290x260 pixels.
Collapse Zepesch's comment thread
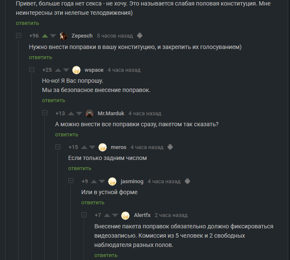[19, 36]
